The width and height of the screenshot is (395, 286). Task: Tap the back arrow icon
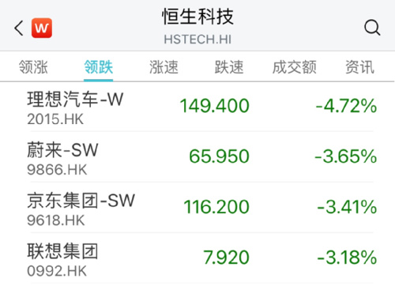pos(19,28)
